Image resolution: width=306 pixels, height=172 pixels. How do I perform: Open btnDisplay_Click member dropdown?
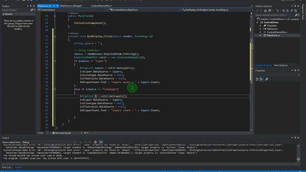click(252, 10)
